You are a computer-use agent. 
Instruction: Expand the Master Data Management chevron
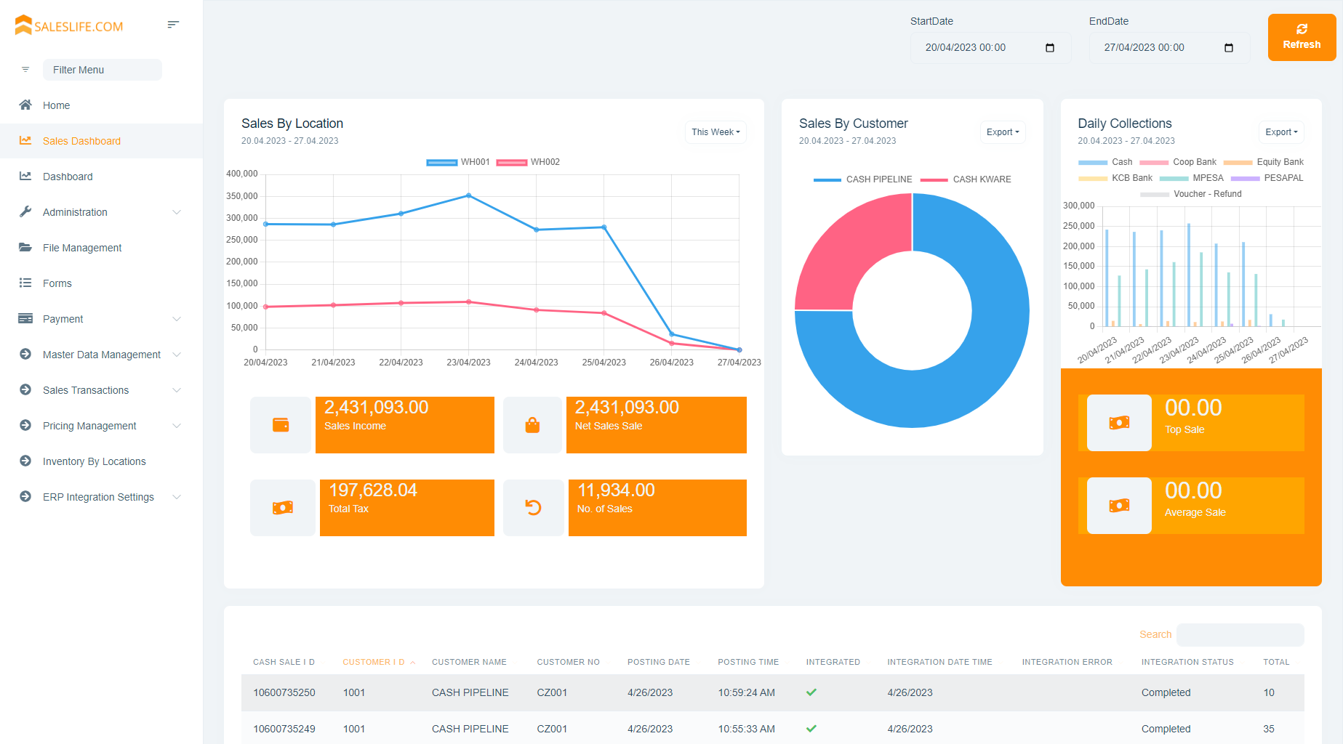pos(177,355)
